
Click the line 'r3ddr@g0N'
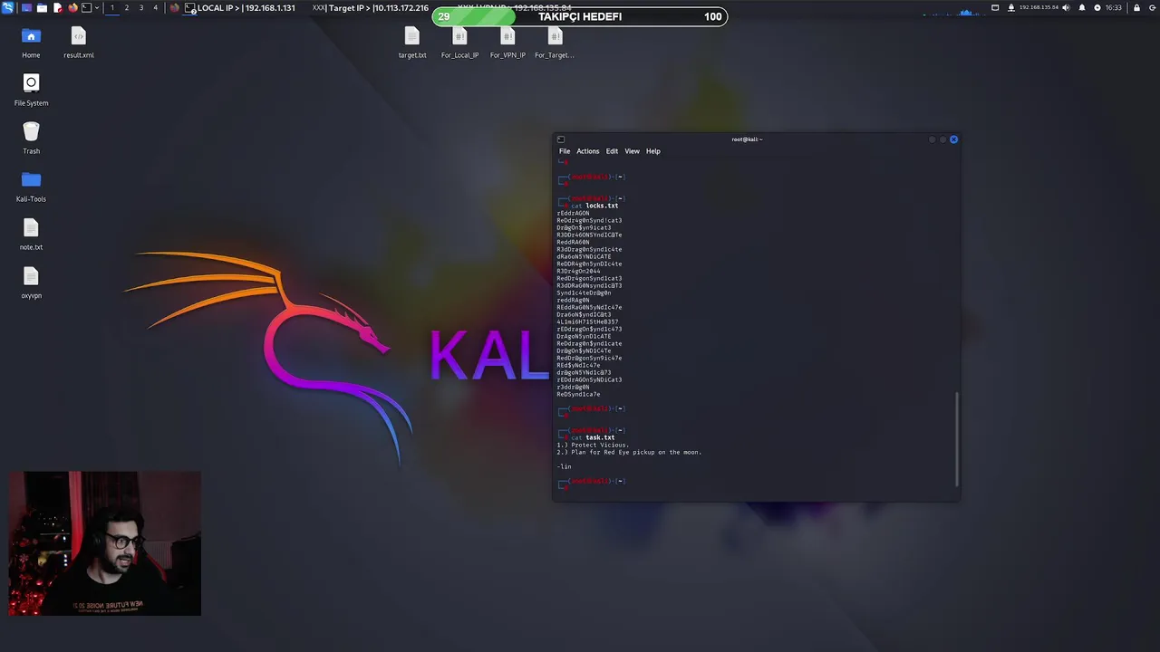tap(573, 387)
